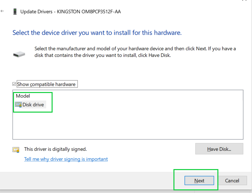
Task: Click the signed driver certificate icon
Action: pyautogui.click(x=16, y=150)
